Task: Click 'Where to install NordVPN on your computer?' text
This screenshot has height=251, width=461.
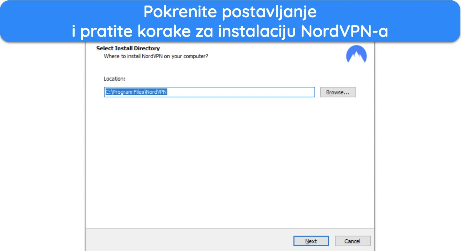Action: pos(156,56)
